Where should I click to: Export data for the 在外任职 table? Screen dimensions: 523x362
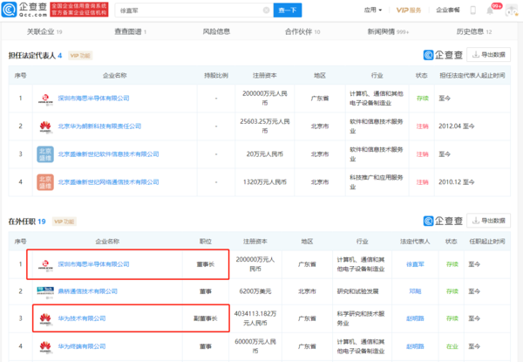[489, 221]
